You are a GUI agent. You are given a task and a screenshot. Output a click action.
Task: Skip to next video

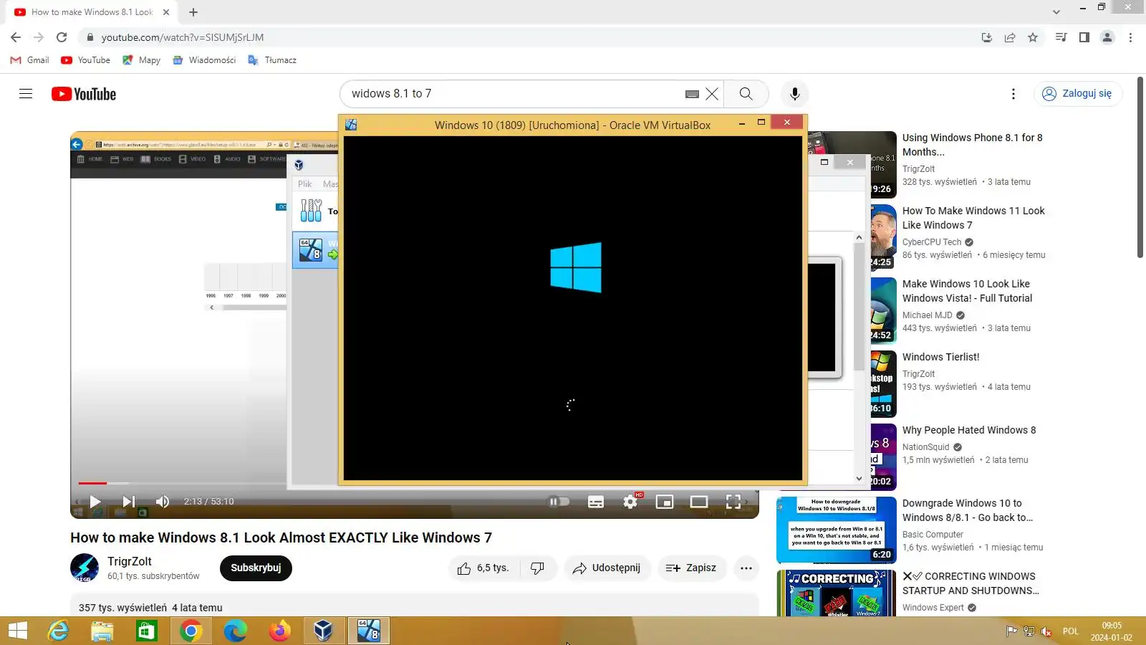129,502
